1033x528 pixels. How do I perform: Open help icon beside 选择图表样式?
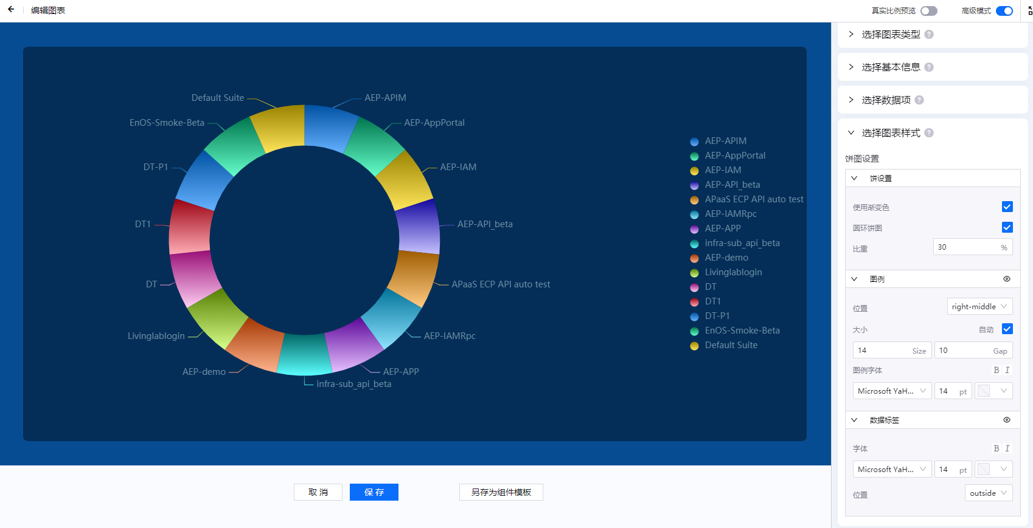929,133
